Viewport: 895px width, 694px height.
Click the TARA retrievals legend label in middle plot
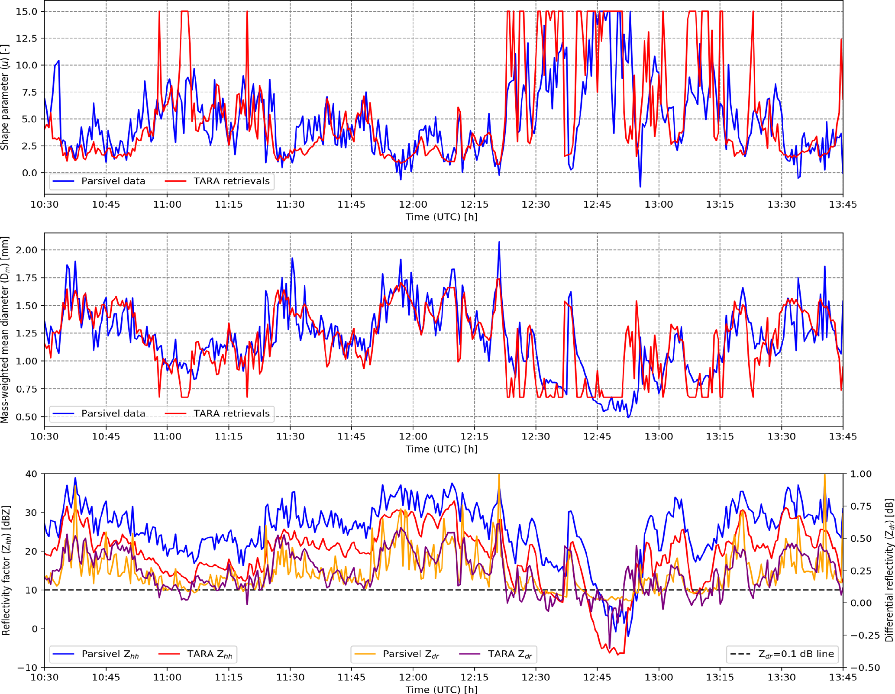231,413
